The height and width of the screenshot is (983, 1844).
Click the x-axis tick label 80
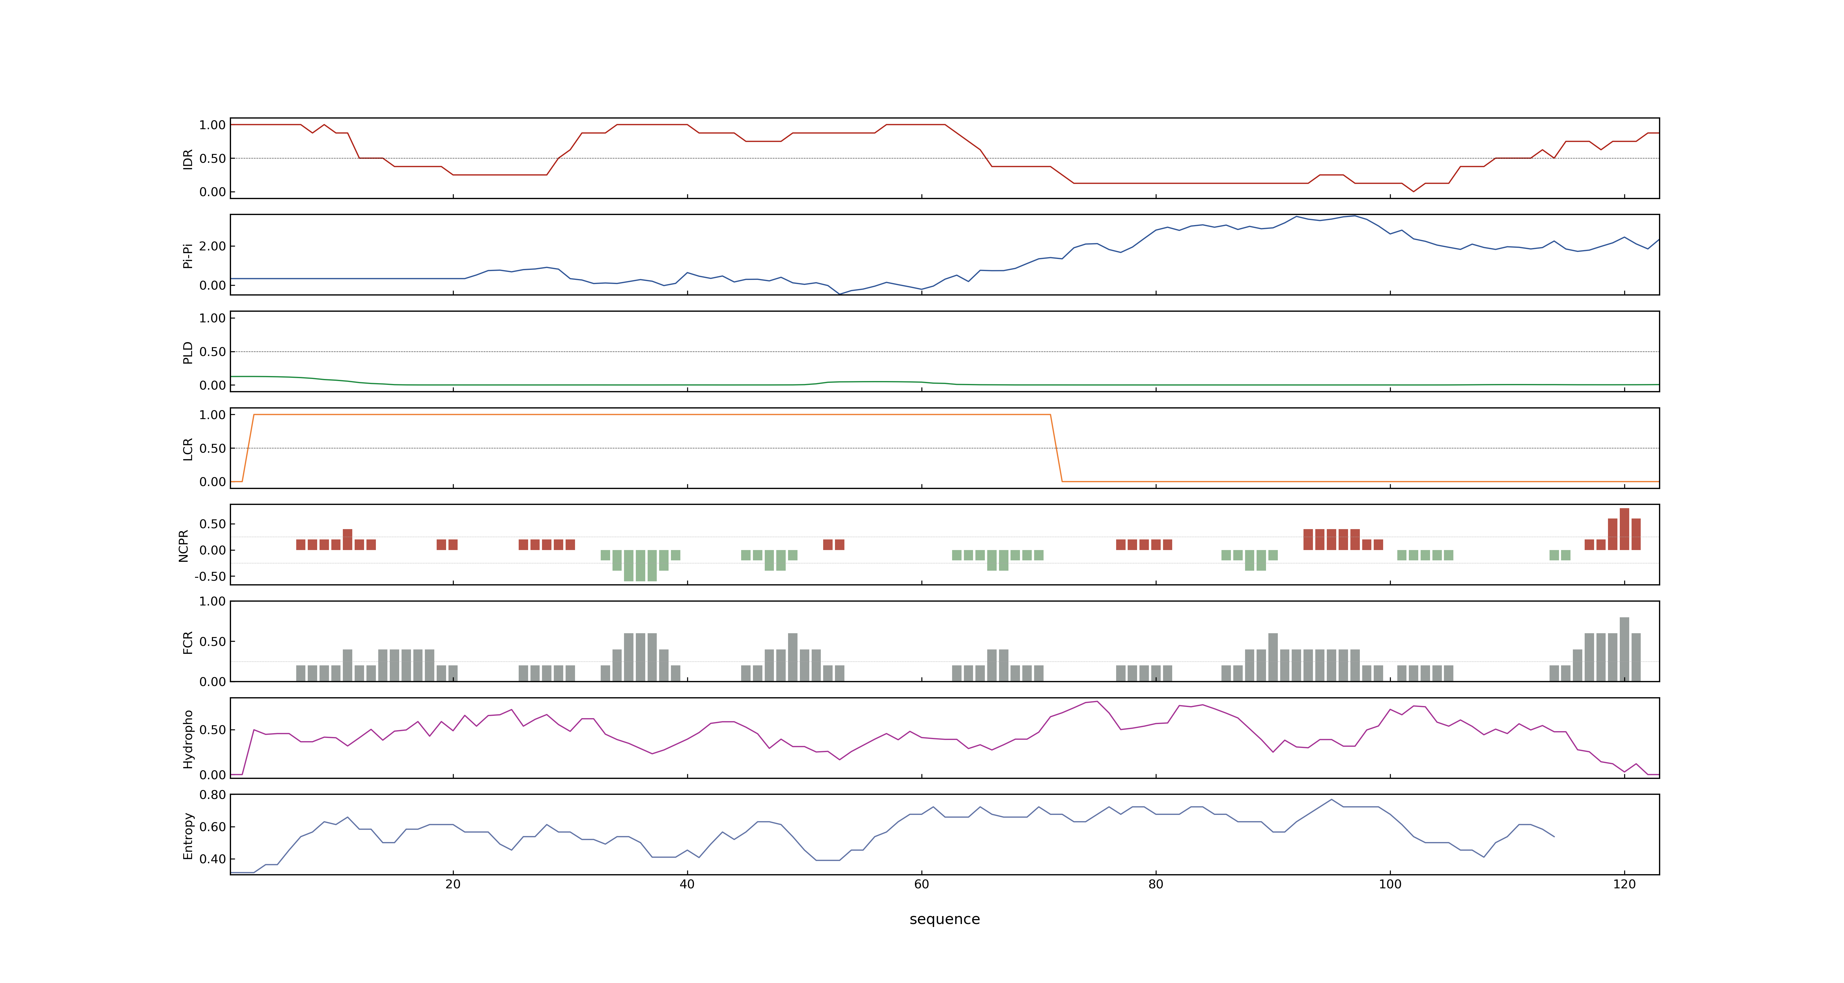click(x=1155, y=884)
